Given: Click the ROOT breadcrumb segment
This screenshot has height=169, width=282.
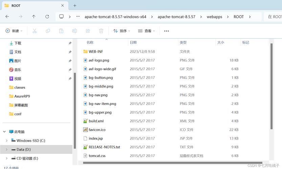Looking at the screenshot, I should tap(239, 17).
